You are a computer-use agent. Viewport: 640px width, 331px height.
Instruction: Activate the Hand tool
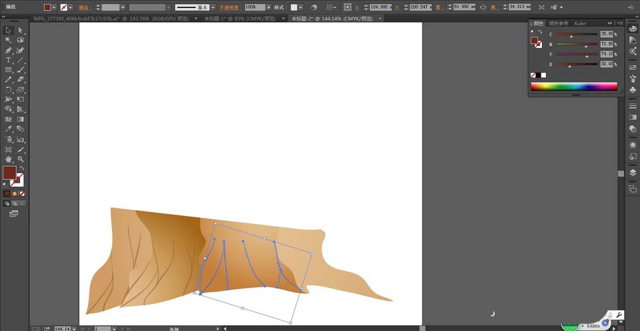(8, 159)
